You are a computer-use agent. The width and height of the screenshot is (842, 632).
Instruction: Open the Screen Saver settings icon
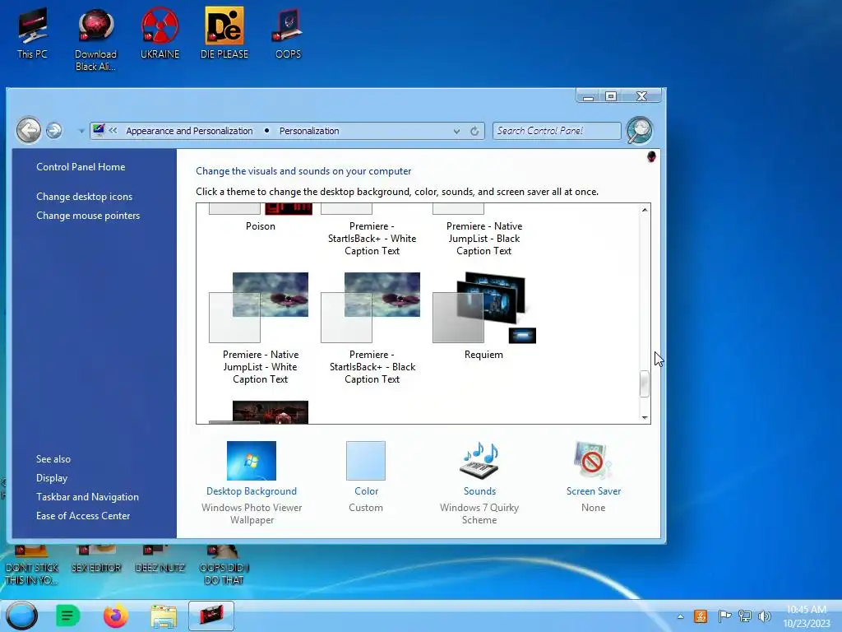pyautogui.click(x=593, y=461)
